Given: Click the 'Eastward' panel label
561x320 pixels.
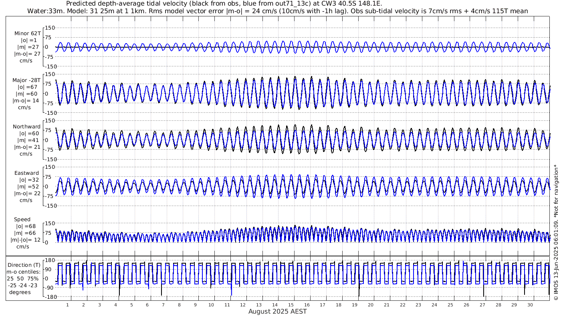Looking at the screenshot, I should [27, 173].
